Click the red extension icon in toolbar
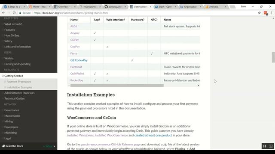 click(266, 13)
